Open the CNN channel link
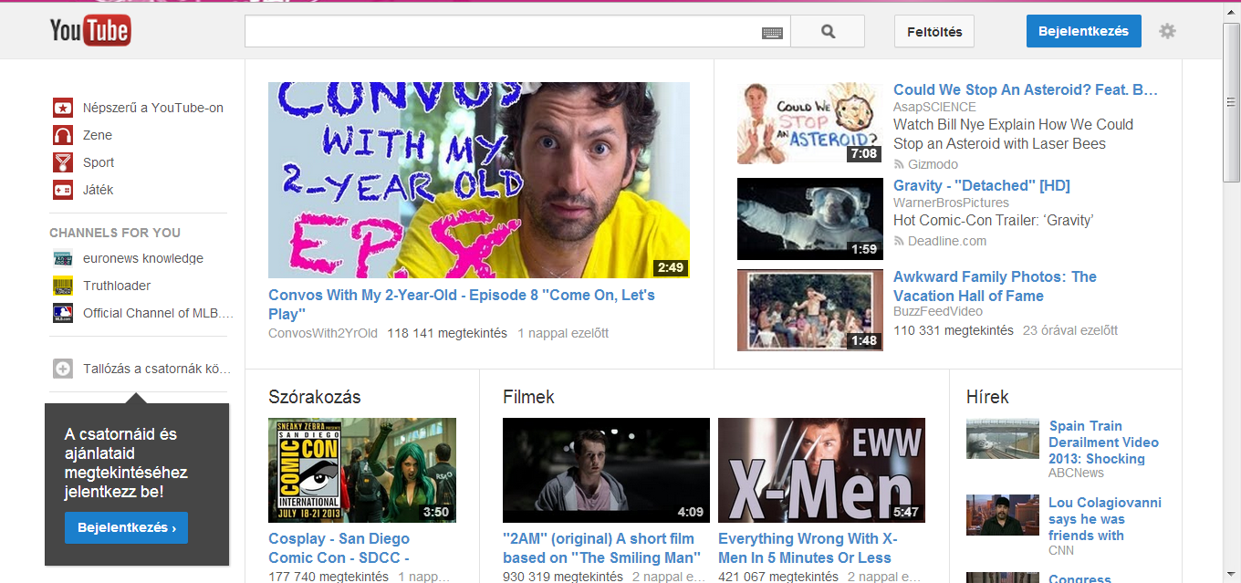The width and height of the screenshot is (1241, 583). (x=1061, y=550)
